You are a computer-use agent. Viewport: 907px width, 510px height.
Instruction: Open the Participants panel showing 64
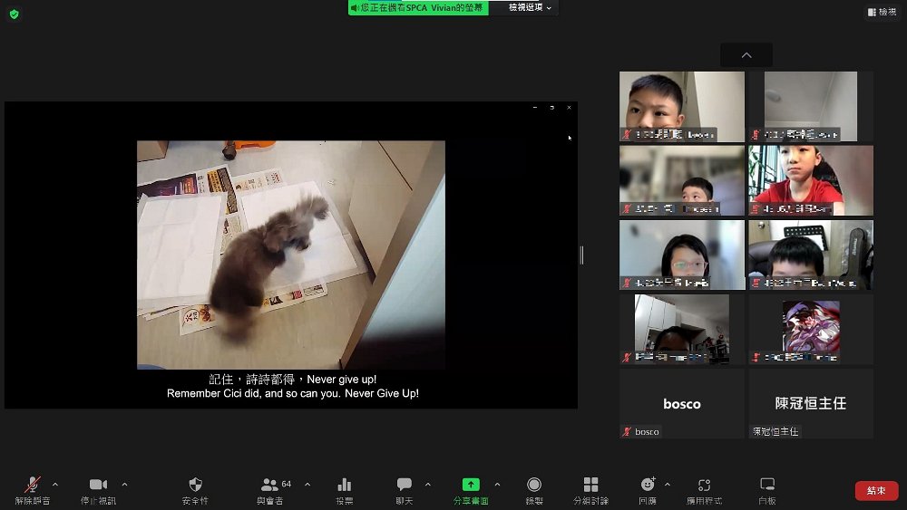pos(271,486)
